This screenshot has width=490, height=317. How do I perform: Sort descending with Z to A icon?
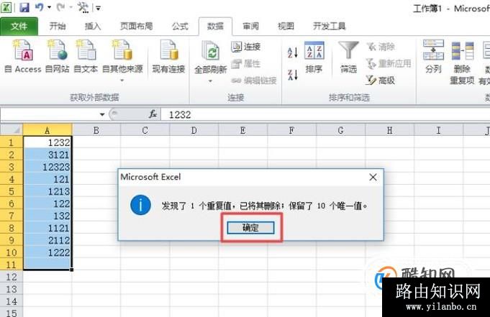click(x=293, y=75)
